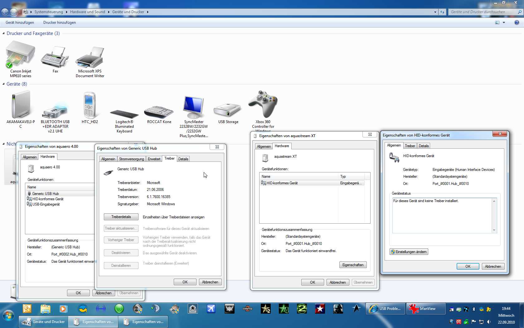The image size is (524, 328).
Task: Launch the airplane icon app in taskbar
Action: pos(211,309)
